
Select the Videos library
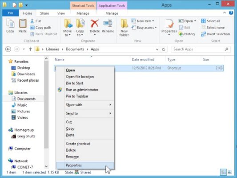click(x=20, y=117)
